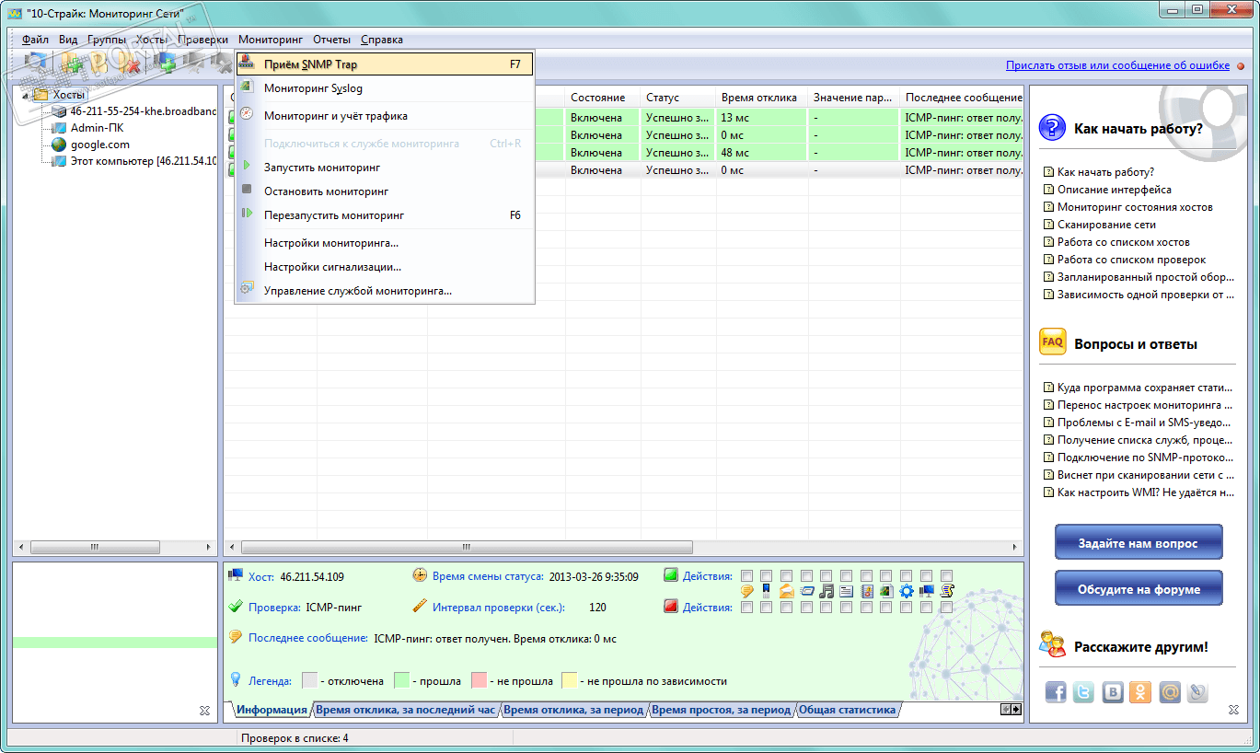Share via the Facebook icon

1055,692
